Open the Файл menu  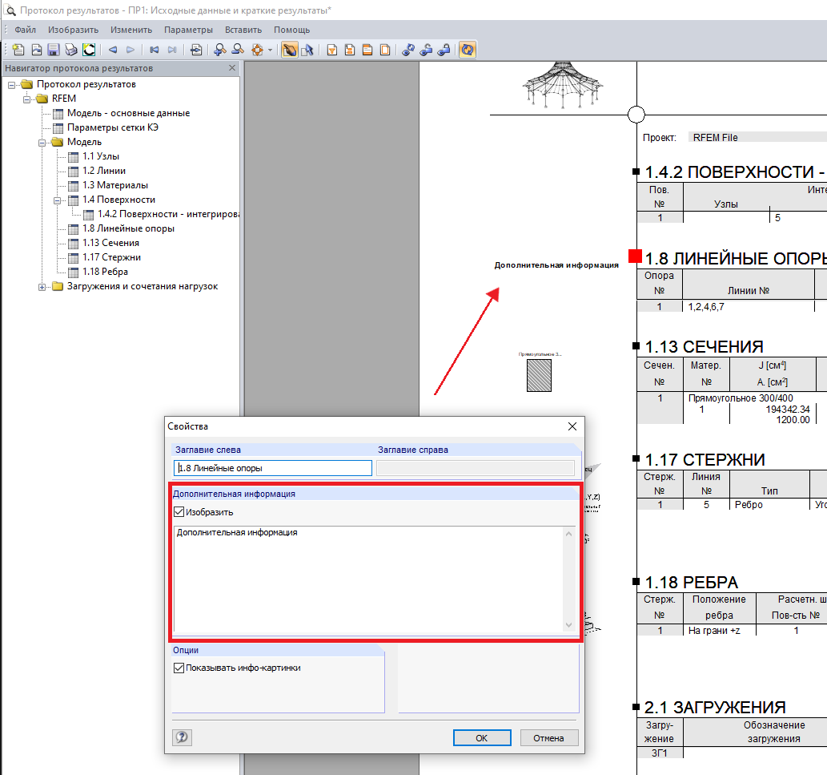[x=26, y=30]
